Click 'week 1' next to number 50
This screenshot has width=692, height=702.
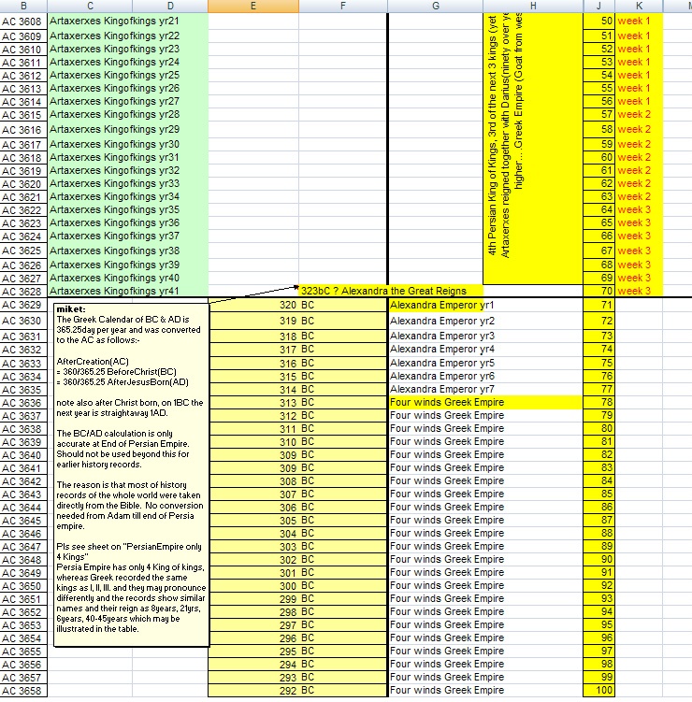(639, 21)
